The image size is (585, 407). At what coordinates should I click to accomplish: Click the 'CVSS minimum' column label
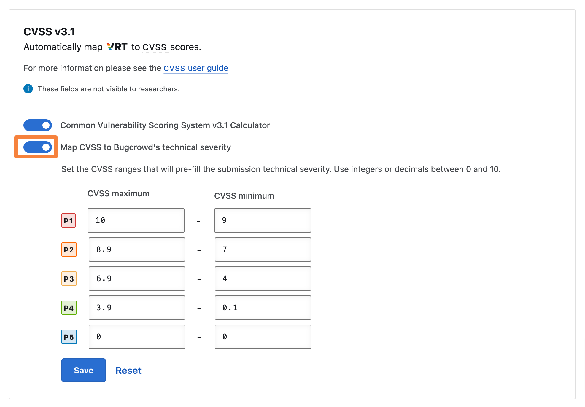(x=244, y=196)
